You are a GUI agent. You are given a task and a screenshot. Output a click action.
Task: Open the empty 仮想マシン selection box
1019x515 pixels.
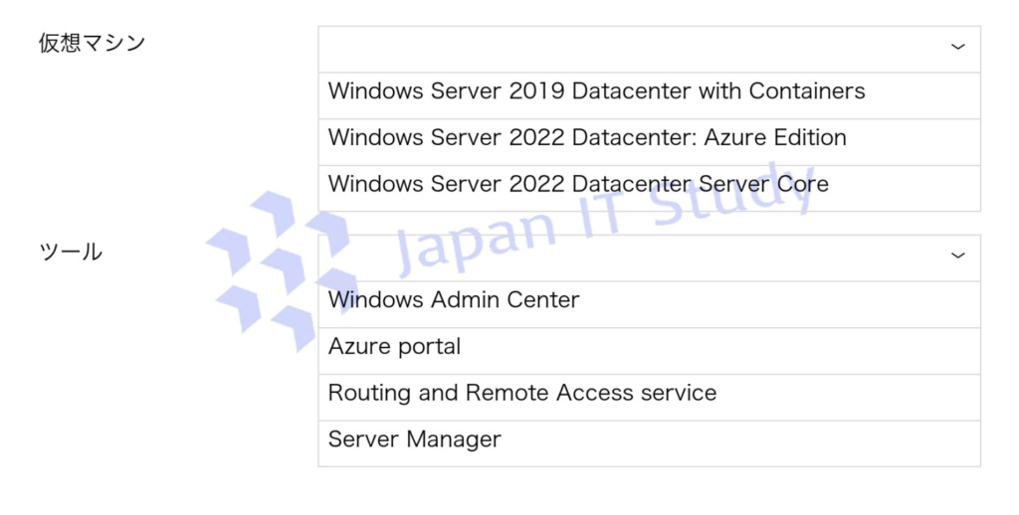(x=637, y=49)
